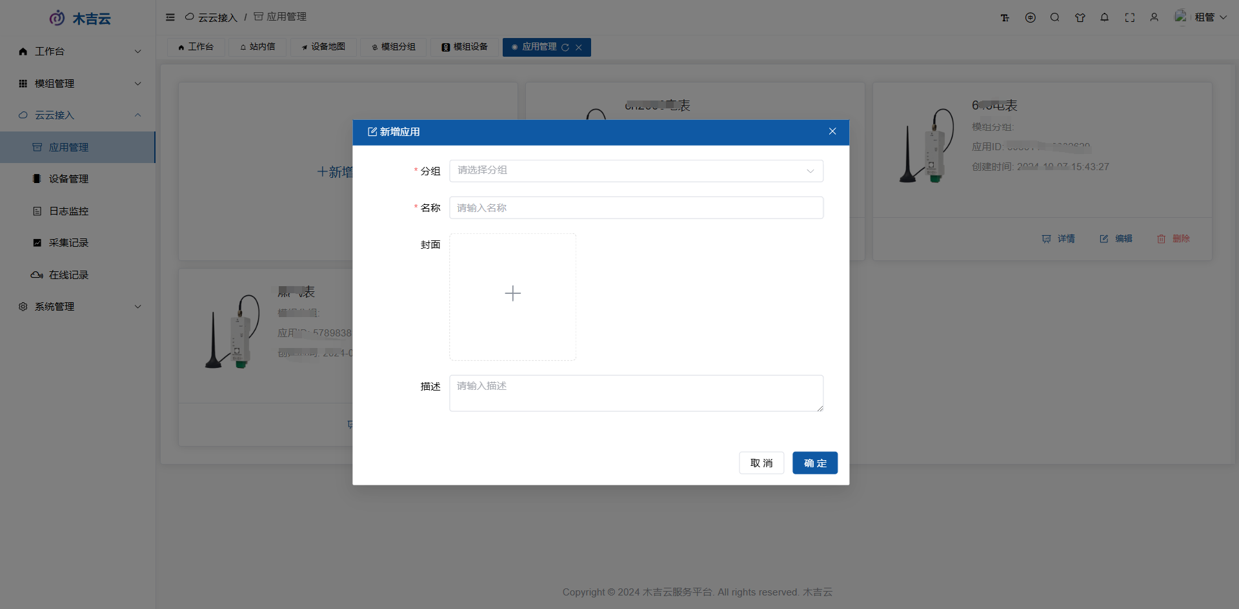Open the 分组 selection dropdown
Screen dimensions: 1239x609
point(636,171)
